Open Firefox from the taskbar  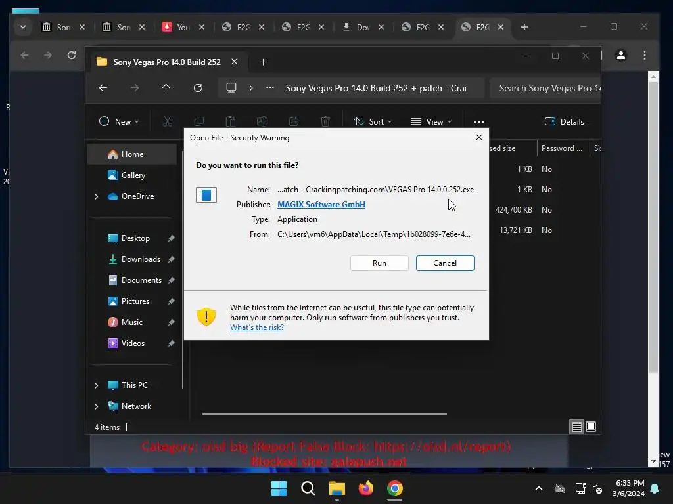click(x=365, y=488)
